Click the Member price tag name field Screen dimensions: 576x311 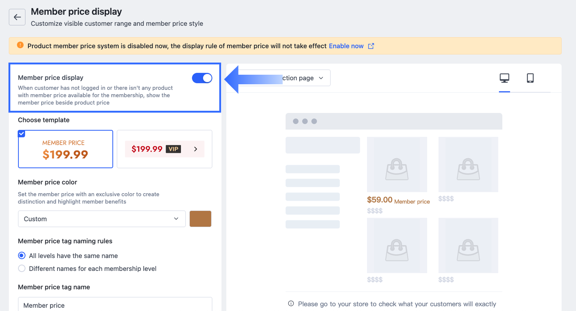point(115,305)
